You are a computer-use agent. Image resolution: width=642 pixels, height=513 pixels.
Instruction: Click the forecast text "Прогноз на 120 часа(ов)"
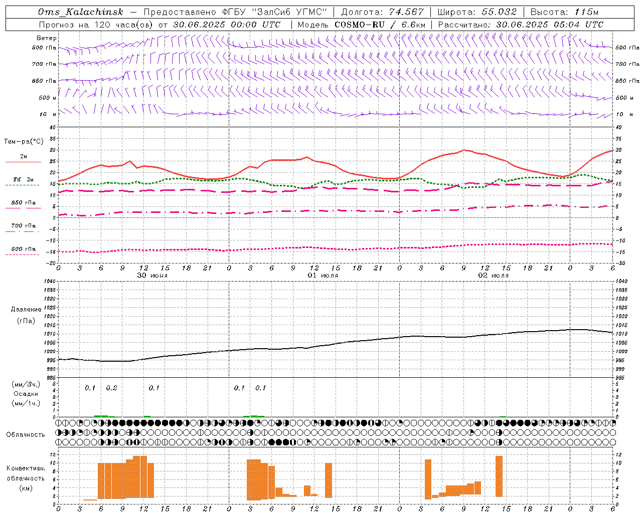coord(97,25)
